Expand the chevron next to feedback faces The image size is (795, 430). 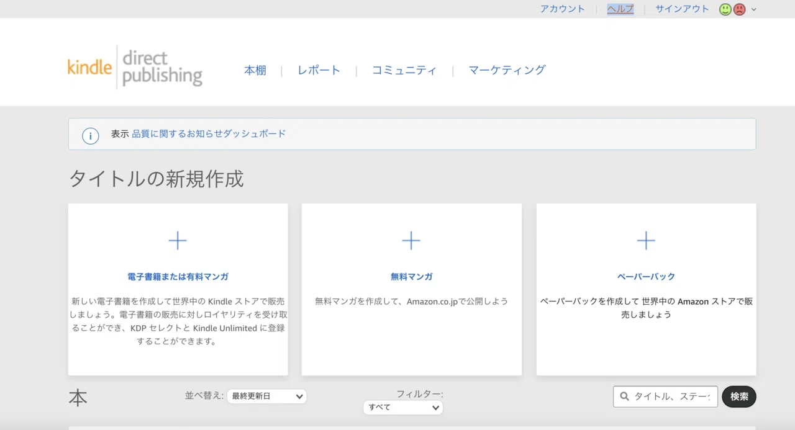(754, 9)
